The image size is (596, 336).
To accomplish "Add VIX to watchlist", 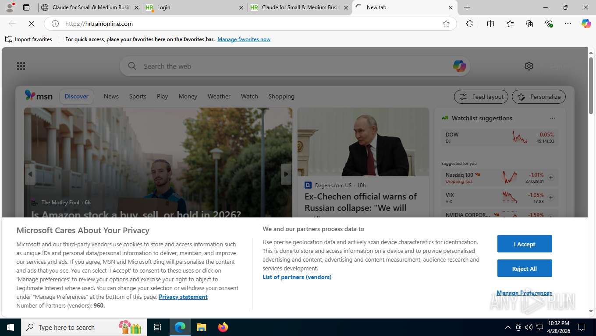I will 551,198.
